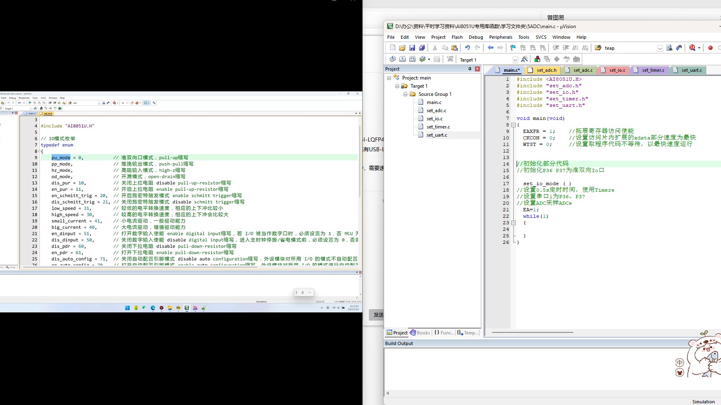Click the Unindent selected text icon
This screenshot has width=721, height=405.
click(566, 48)
